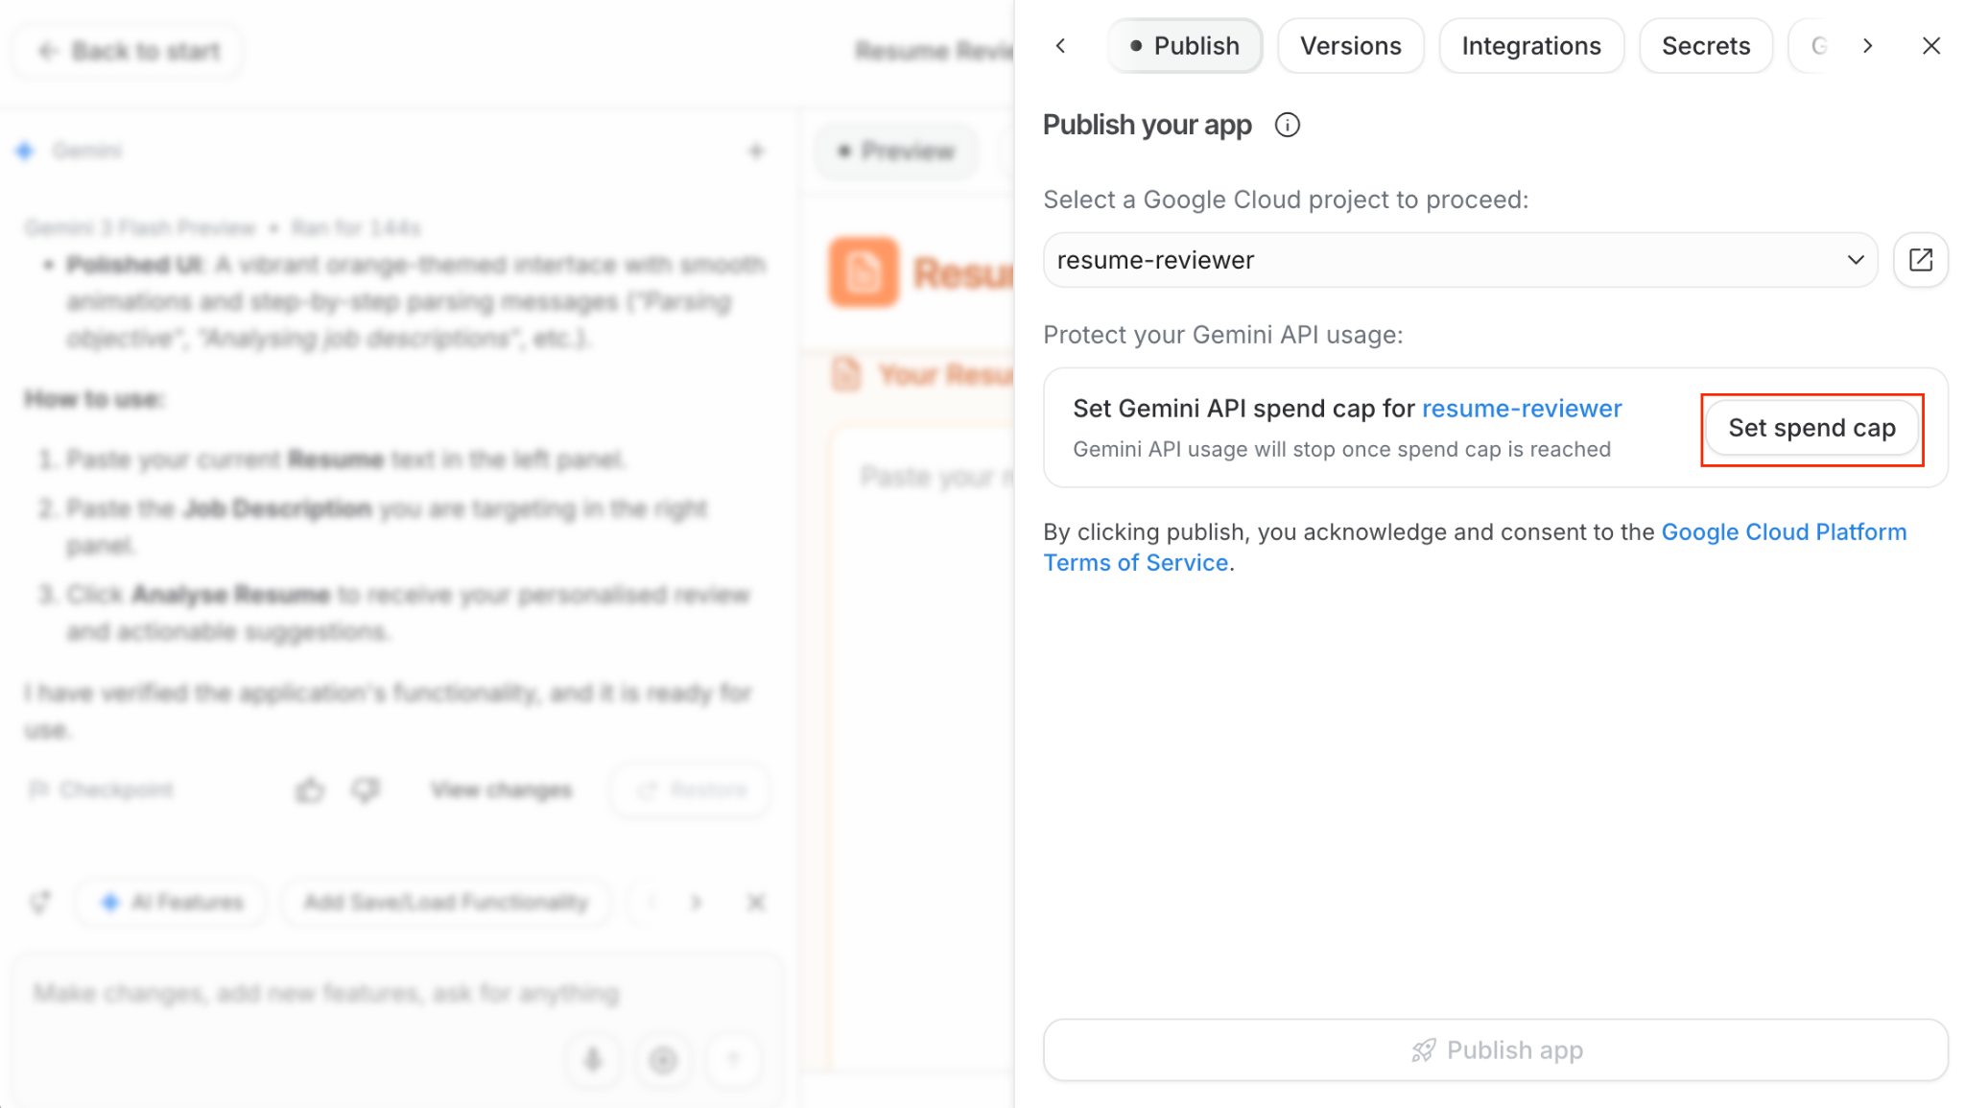Image resolution: width=1965 pixels, height=1108 pixels.
Task: Expand the resume-reviewer project dropdown
Action: (x=1460, y=260)
